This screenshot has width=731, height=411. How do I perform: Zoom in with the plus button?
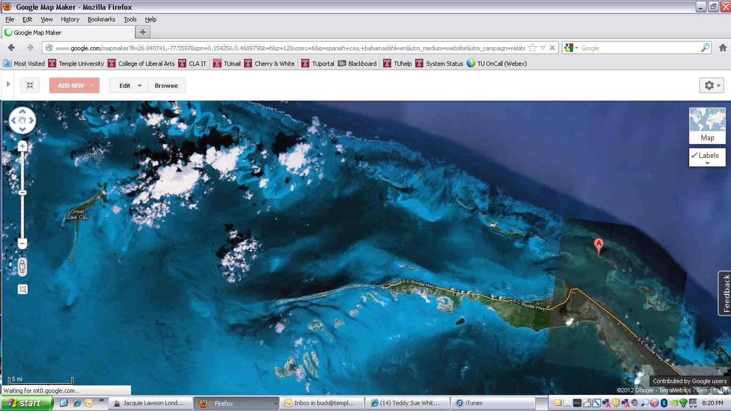[x=22, y=146]
